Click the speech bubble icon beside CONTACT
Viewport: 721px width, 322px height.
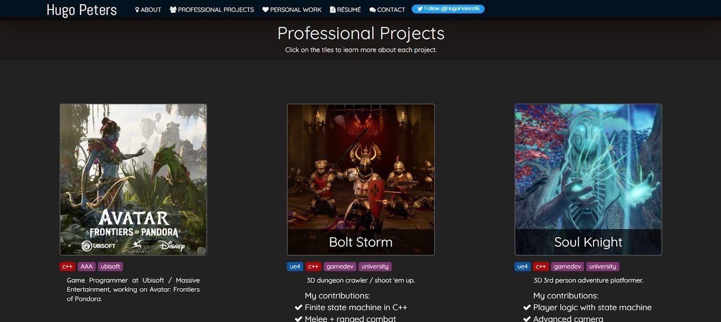click(x=372, y=9)
